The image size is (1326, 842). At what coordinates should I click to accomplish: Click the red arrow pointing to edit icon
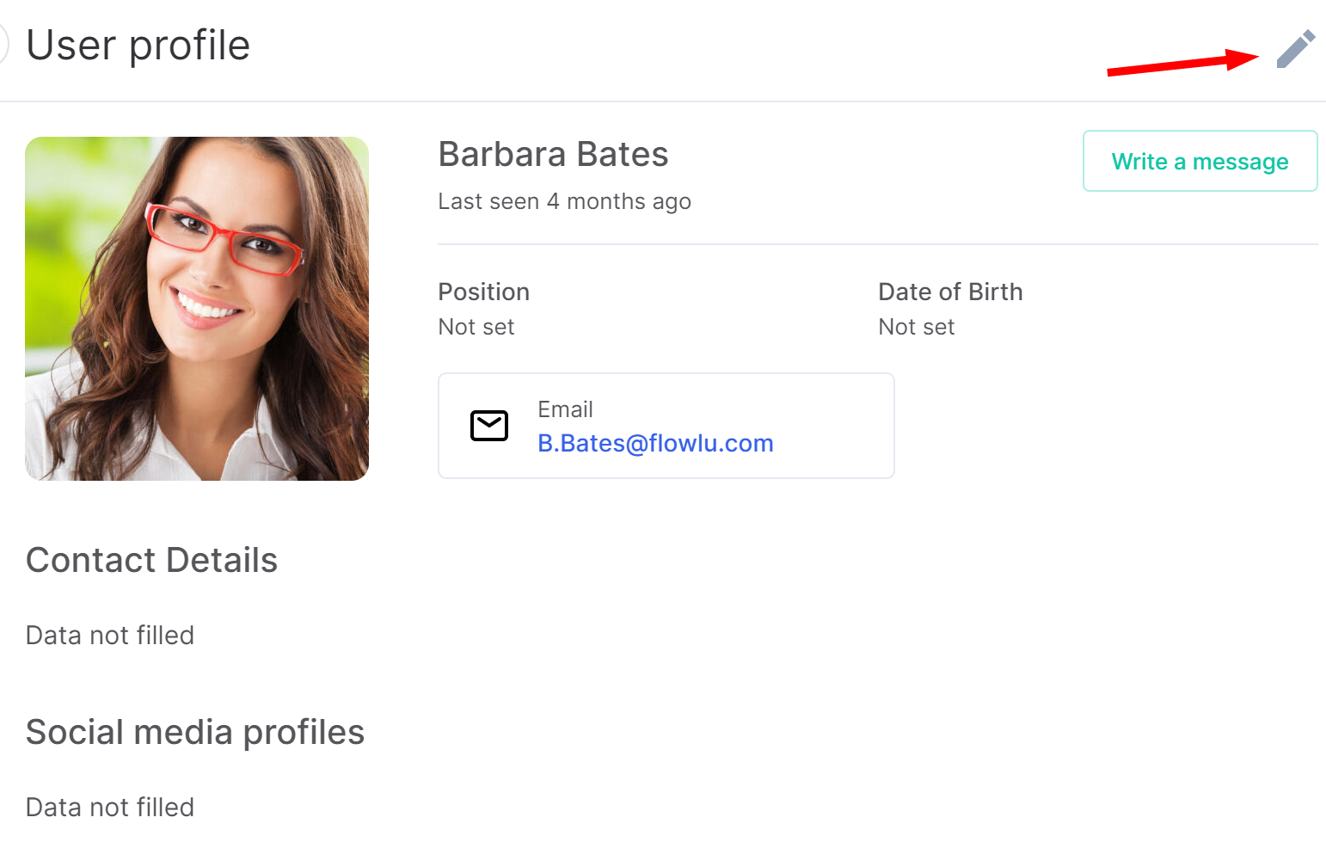(1183, 63)
